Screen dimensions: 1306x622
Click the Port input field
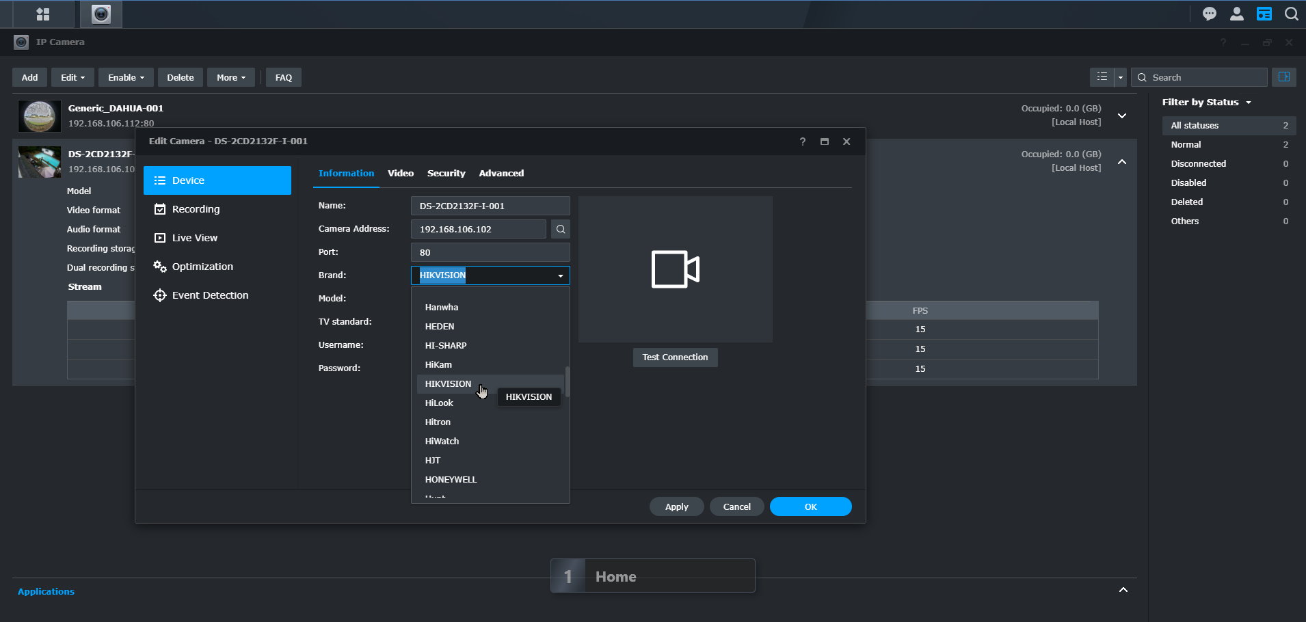coord(490,252)
